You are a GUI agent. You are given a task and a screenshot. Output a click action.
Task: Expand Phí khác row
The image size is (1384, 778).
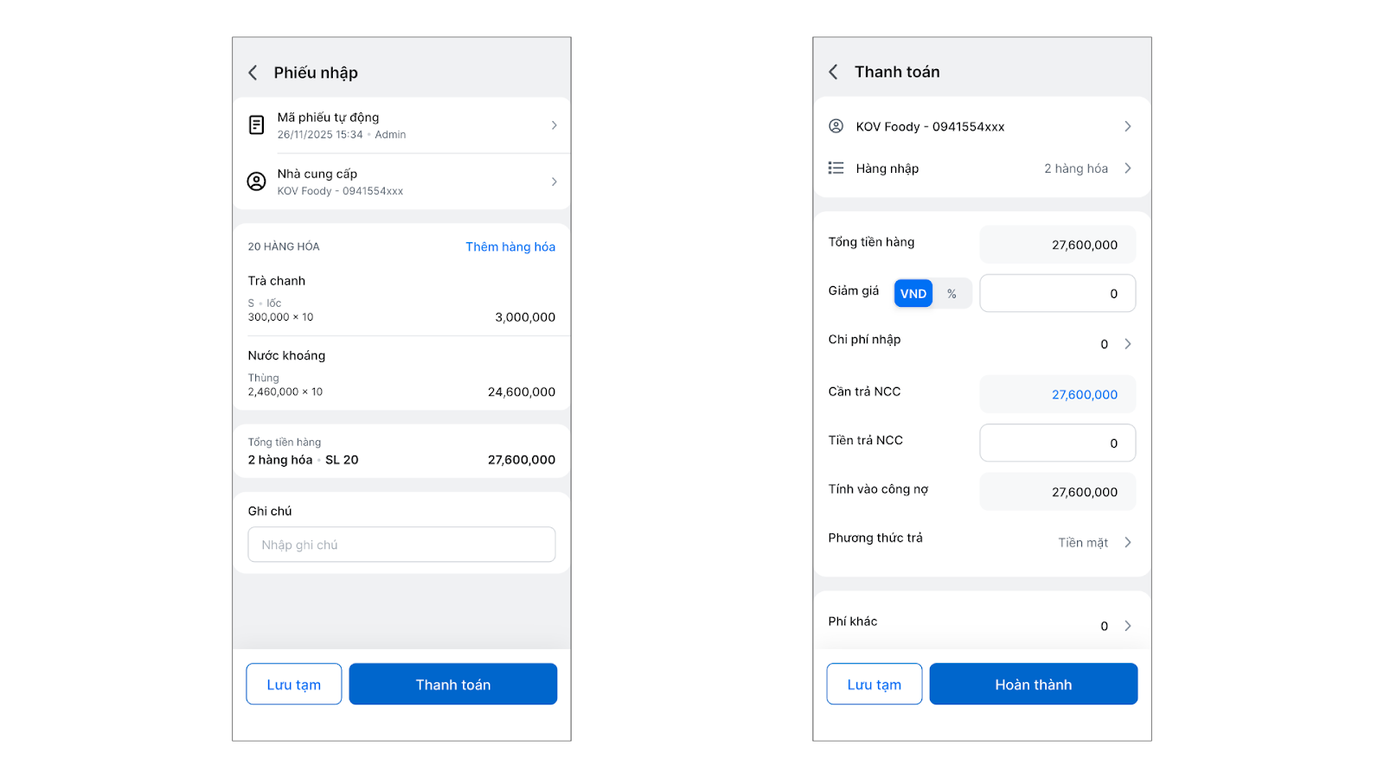(x=1127, y=626)
